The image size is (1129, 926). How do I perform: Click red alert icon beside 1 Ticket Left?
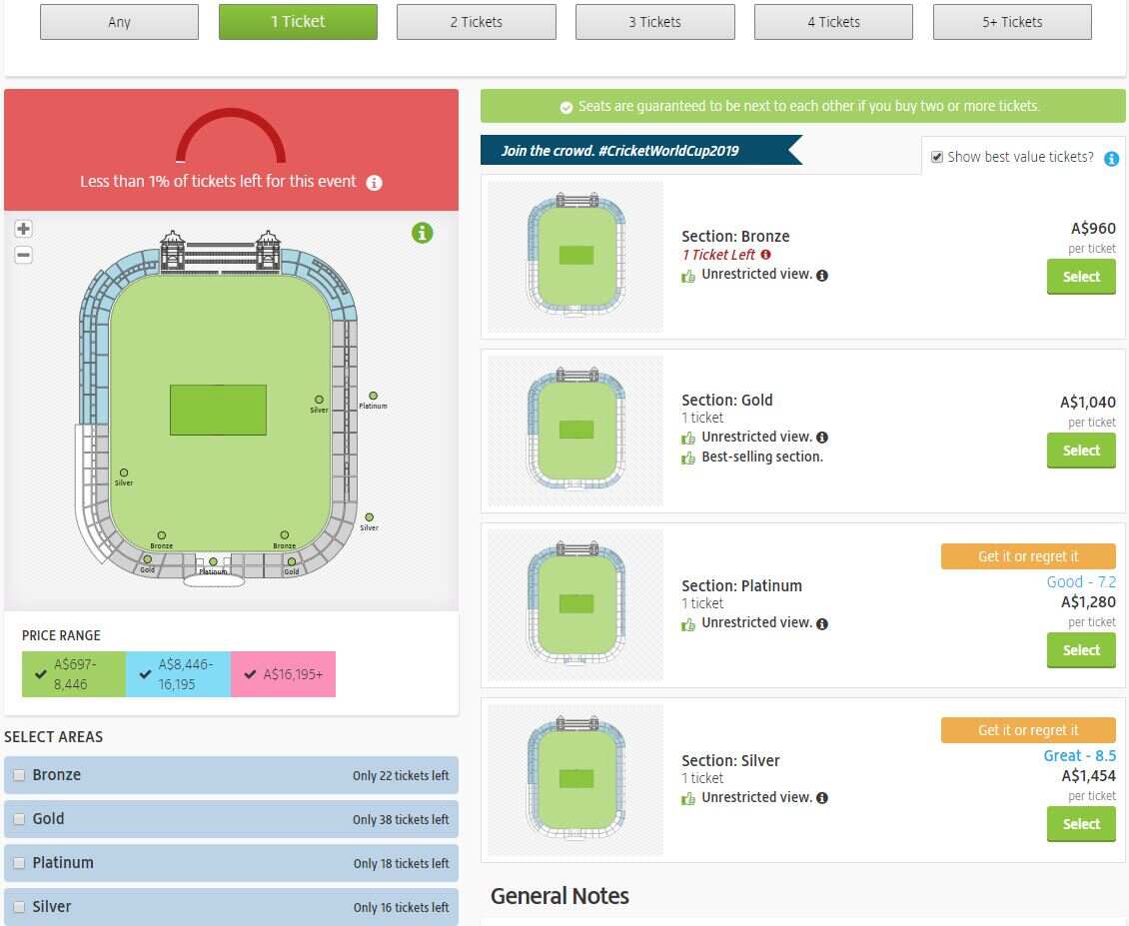(x=766, y=255)
